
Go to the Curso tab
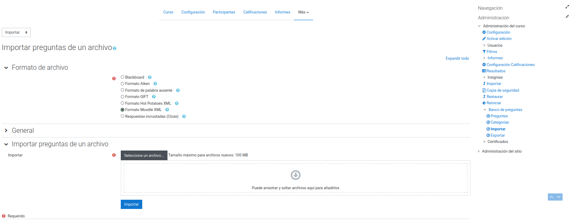168,12
